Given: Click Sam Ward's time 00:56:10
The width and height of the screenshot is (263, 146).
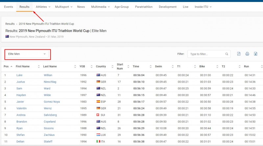Looking at the screenshot, I should point(139,88).
